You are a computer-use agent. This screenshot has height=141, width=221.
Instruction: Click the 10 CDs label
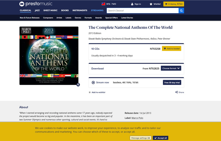(95, 49)
